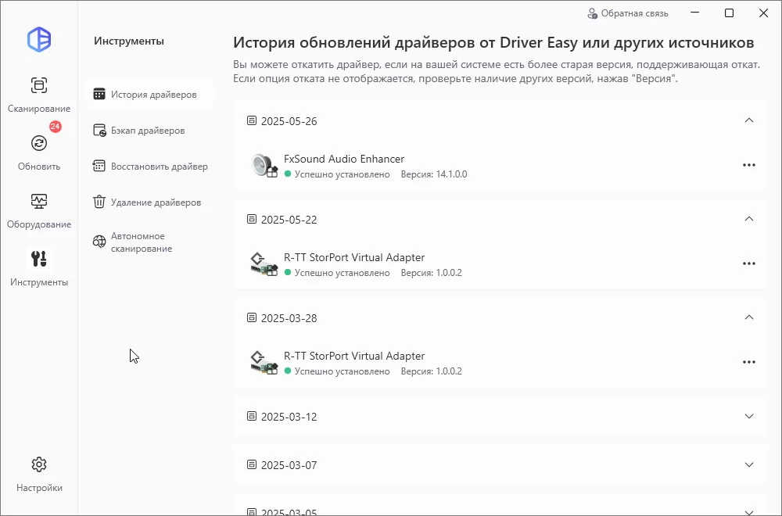Image resolution: width=782 pixels, height=516 pixels.
Task: Collapse the 2025-05-22 section
Action: 749,219
